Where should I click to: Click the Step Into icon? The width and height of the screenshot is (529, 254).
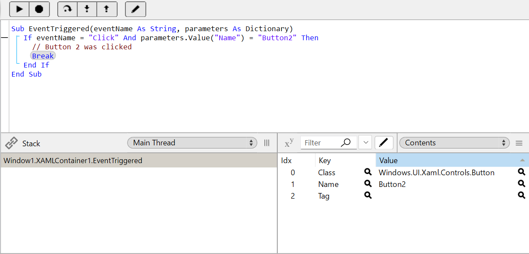[x=87, y=9]
